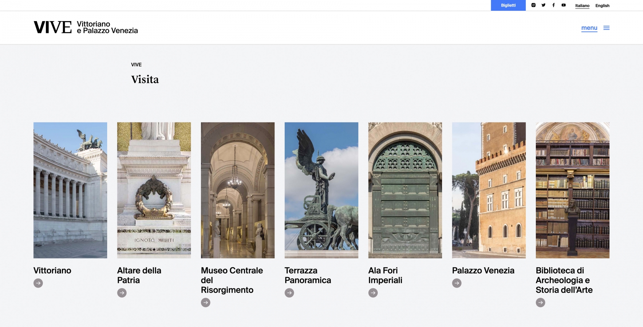Viewport: 643px width, 327px height.
Task: Click the Visita page heading
Action: 145,79
